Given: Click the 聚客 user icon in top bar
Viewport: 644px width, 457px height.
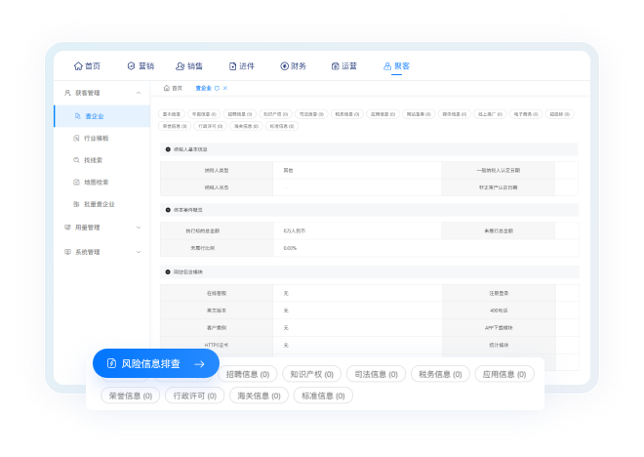Looking at the screenshot, I should point(387,66).
